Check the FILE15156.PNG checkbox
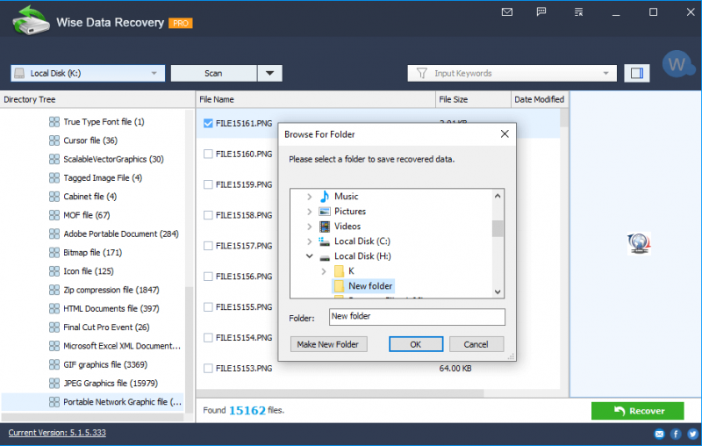Screen dimensions: 702x446 coord(208,277)
